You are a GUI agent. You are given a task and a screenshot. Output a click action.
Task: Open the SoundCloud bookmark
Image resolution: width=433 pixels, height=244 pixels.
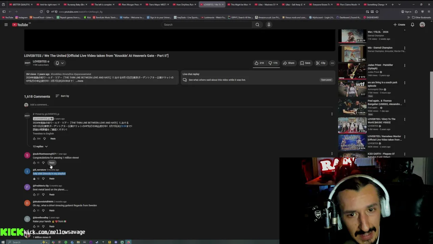tap(41, 17)
